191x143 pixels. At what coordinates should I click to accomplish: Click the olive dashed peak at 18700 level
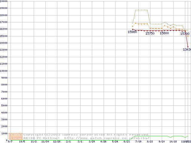pyautogui.click(x=142, y=10)
